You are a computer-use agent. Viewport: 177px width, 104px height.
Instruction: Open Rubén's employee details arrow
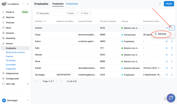pyautogui.click(x=166, y=68)
